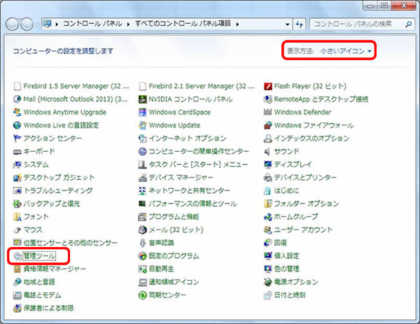Click the デバイス マネージャー icon
Image resolution: width=420 pixels, height=324 pixels.
(x=143, y=178)
